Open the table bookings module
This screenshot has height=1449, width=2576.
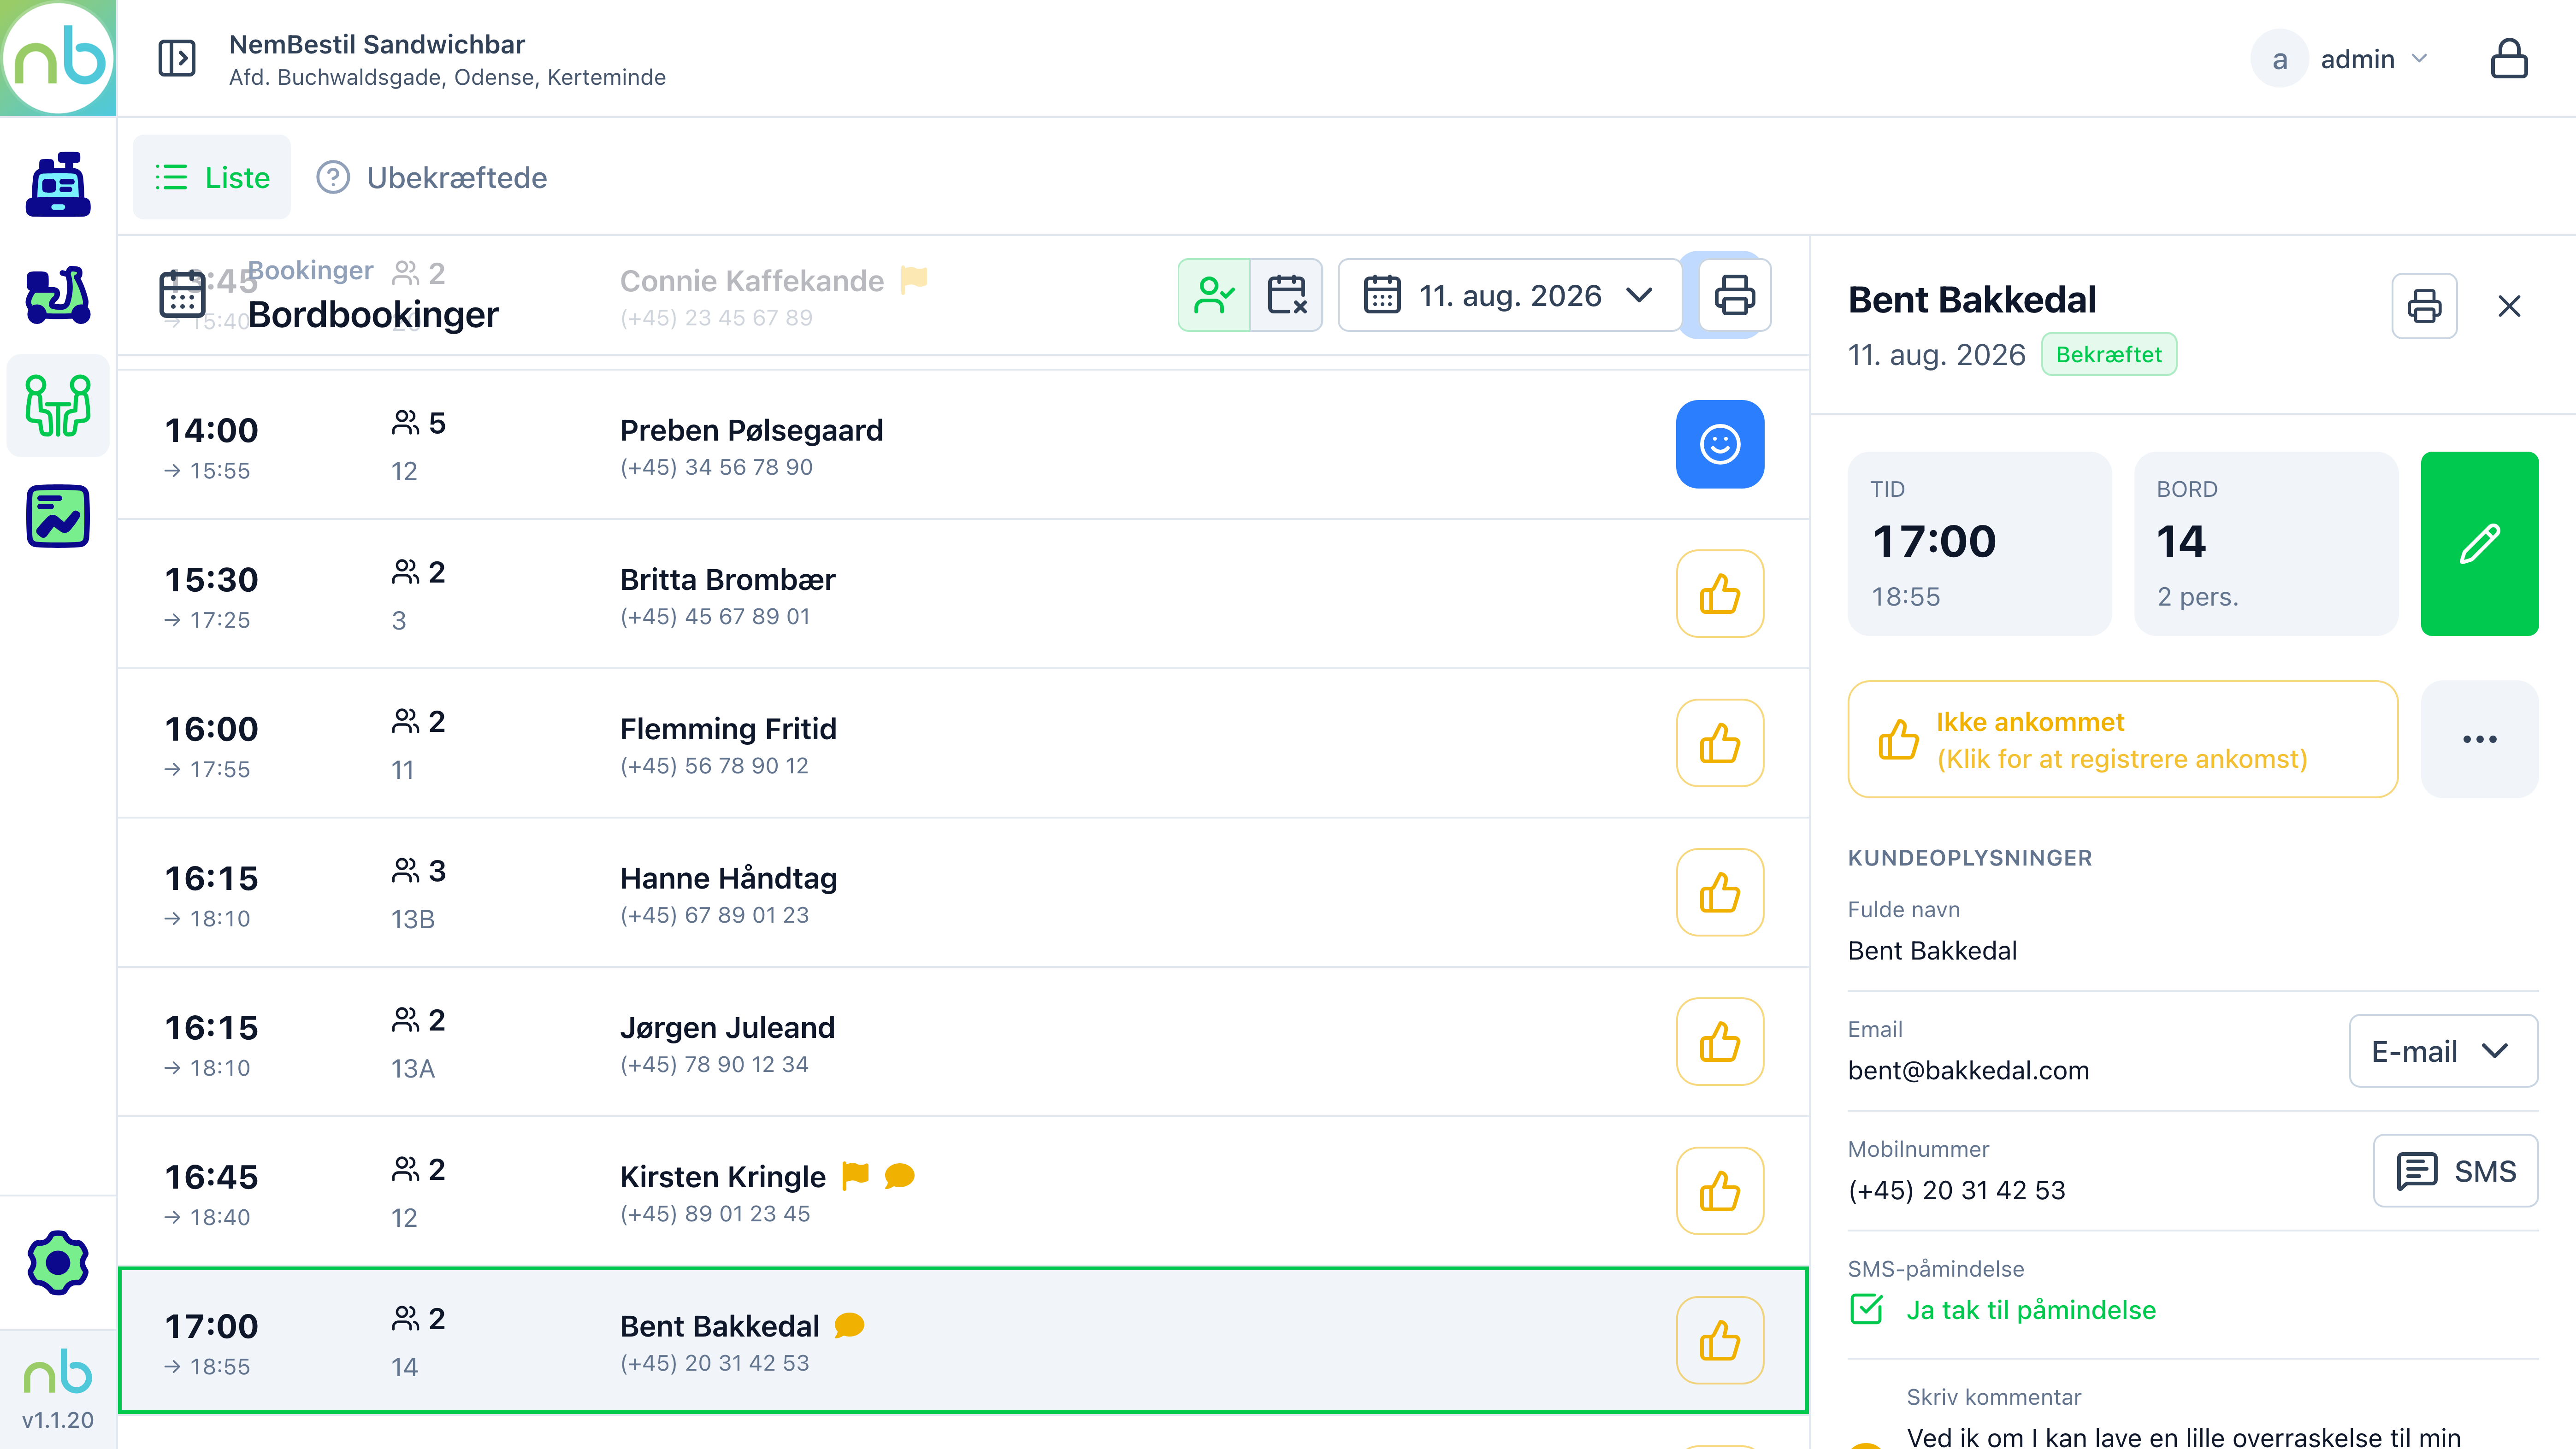(58, 405)
